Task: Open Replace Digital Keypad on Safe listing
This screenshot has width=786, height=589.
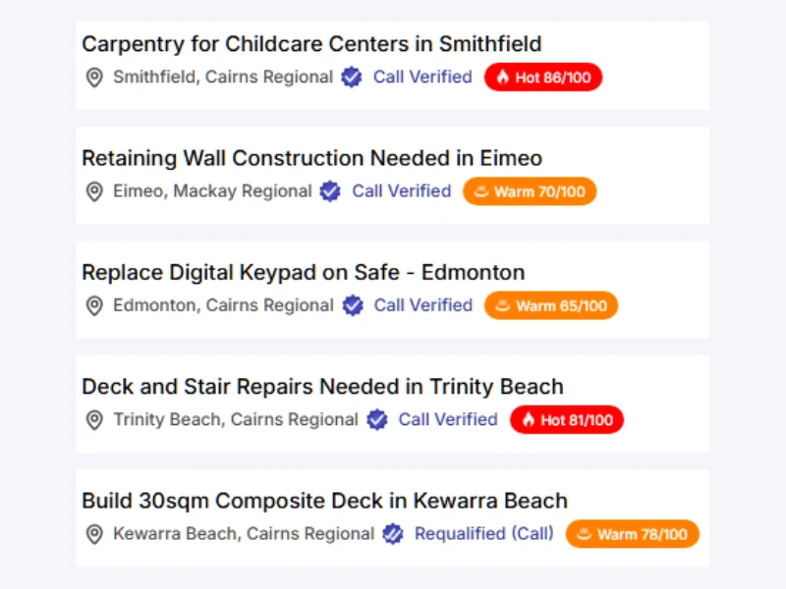Action: (x=303, y=273)
